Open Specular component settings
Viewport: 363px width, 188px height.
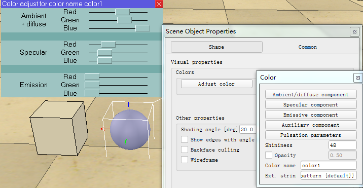point(311,105)
